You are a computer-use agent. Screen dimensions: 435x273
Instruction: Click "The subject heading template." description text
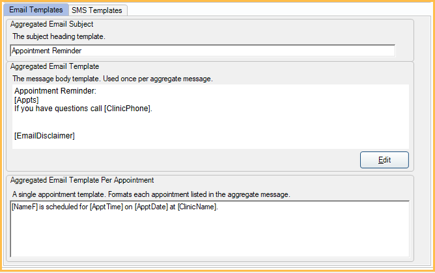tap(59, 36)
